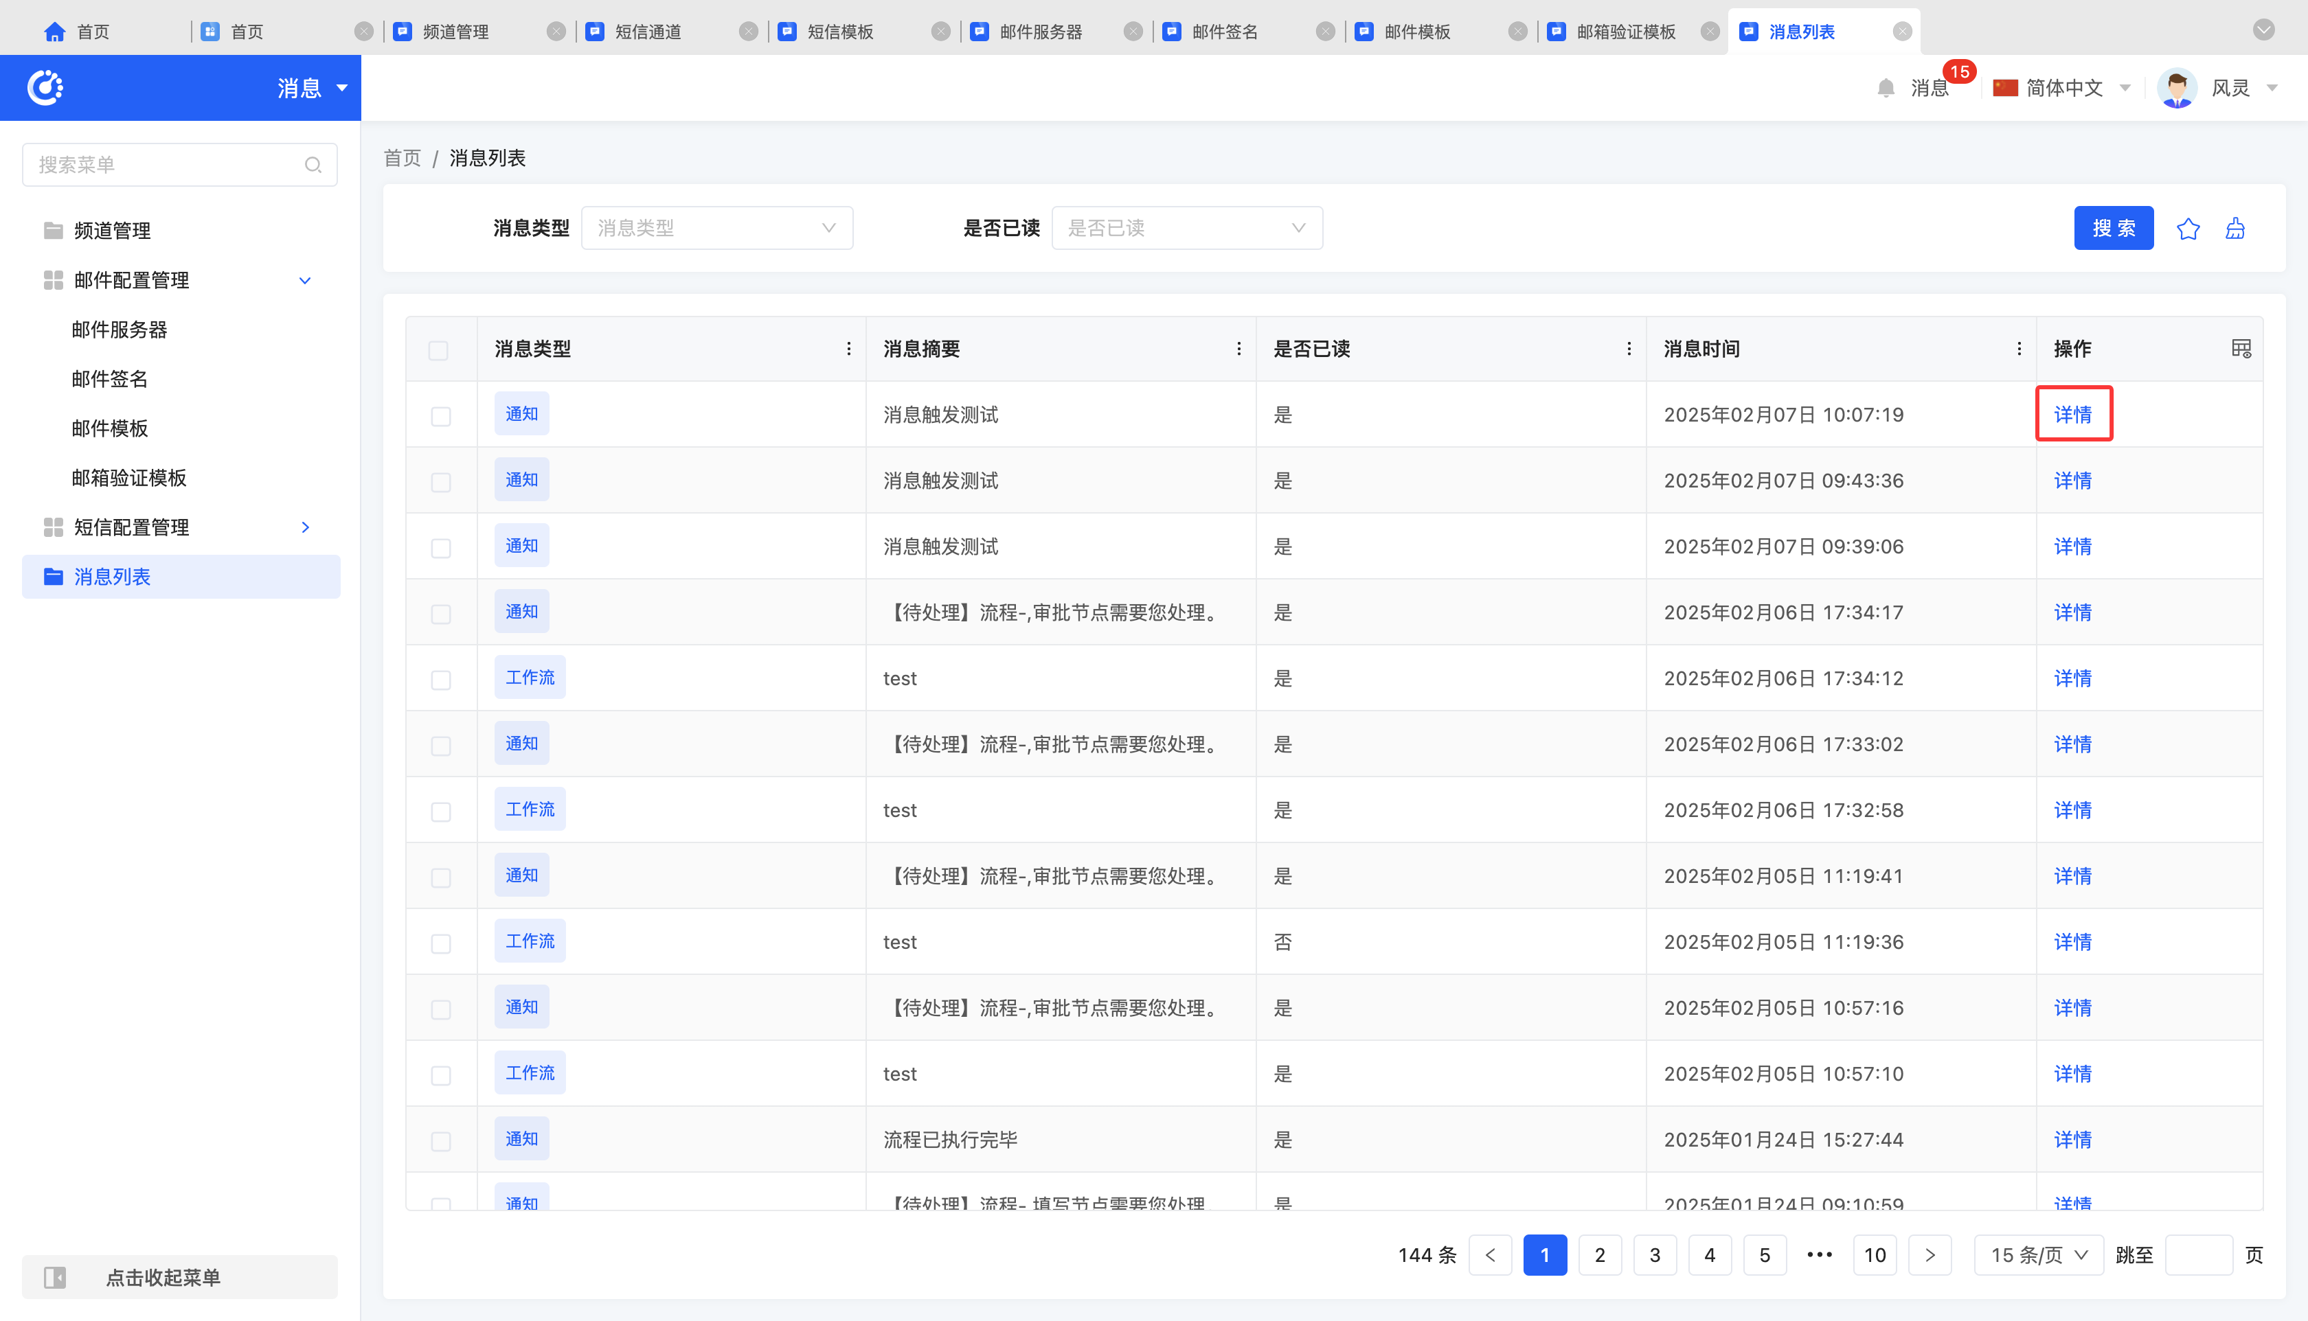Open 详情 for the 流程已执行完毕 message
This screenshot has width=2308, height=1321.
click(x=2072, y=1140)
